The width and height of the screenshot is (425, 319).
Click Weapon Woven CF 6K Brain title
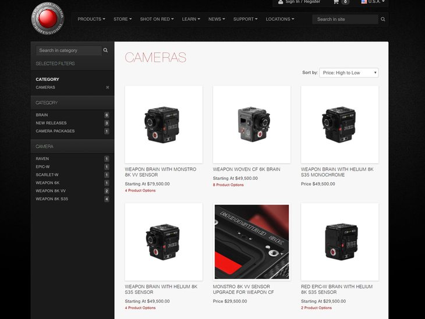coord(246,169)
